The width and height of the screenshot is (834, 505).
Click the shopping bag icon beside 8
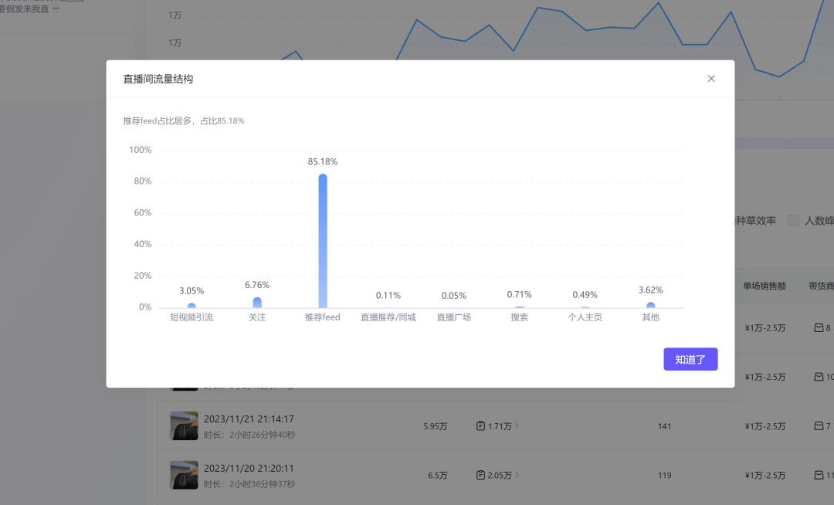[819, 328]
